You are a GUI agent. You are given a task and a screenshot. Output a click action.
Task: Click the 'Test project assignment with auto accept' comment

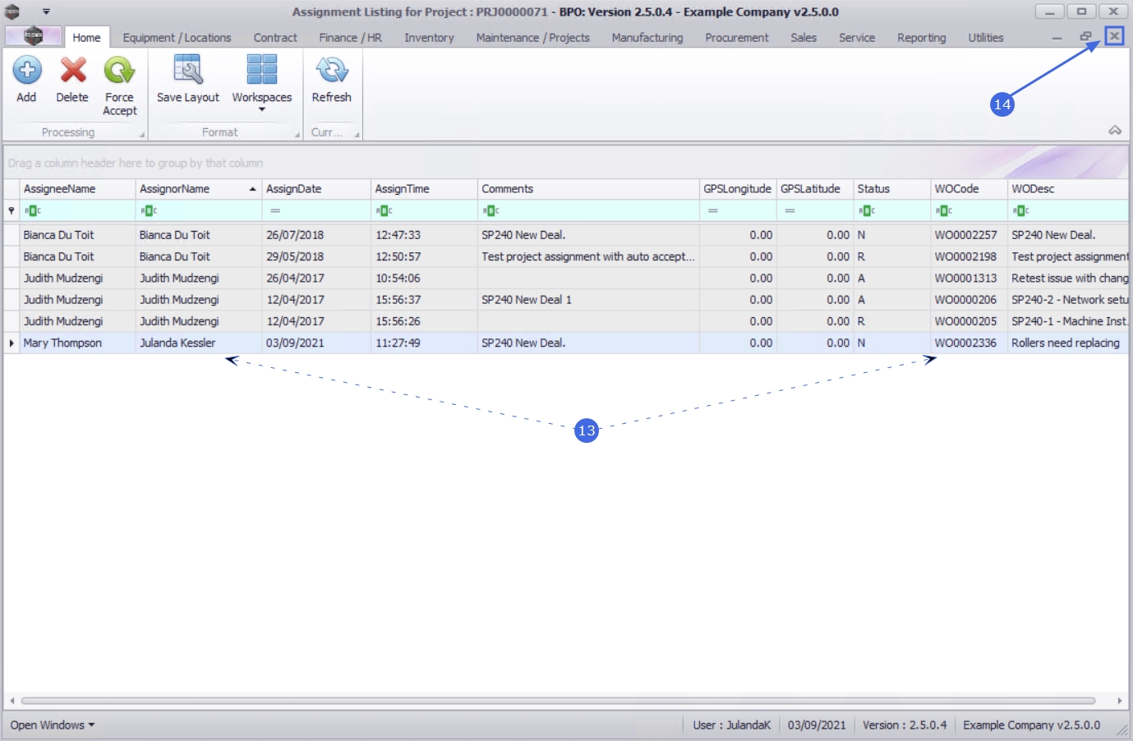point(588,257)
